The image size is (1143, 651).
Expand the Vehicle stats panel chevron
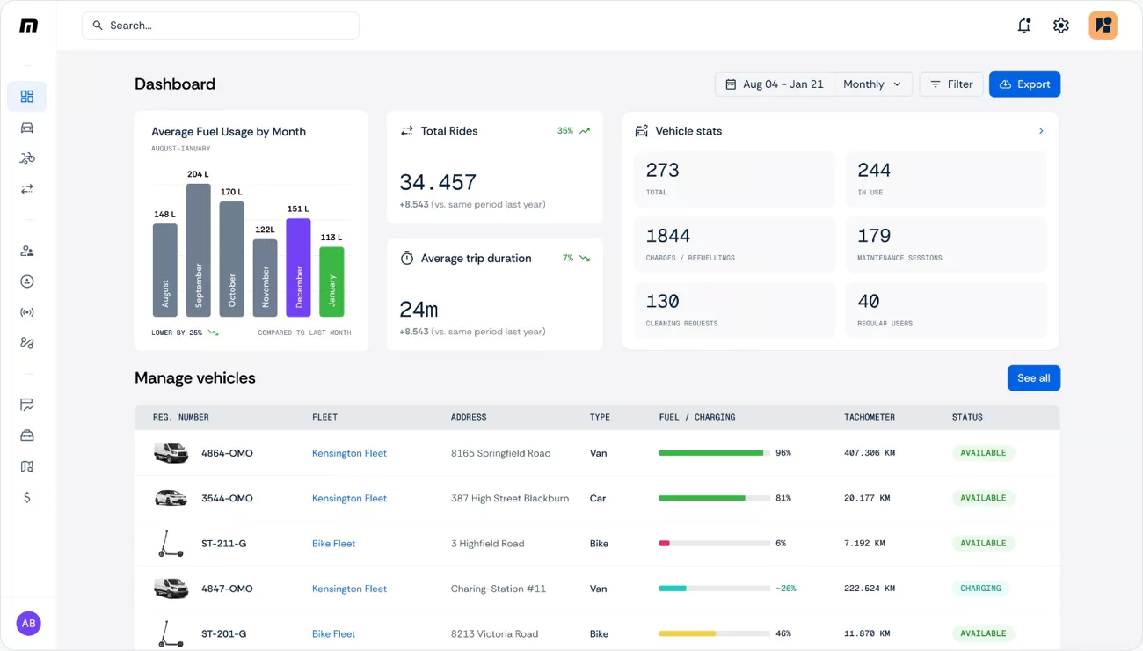tap(1041, 130)
